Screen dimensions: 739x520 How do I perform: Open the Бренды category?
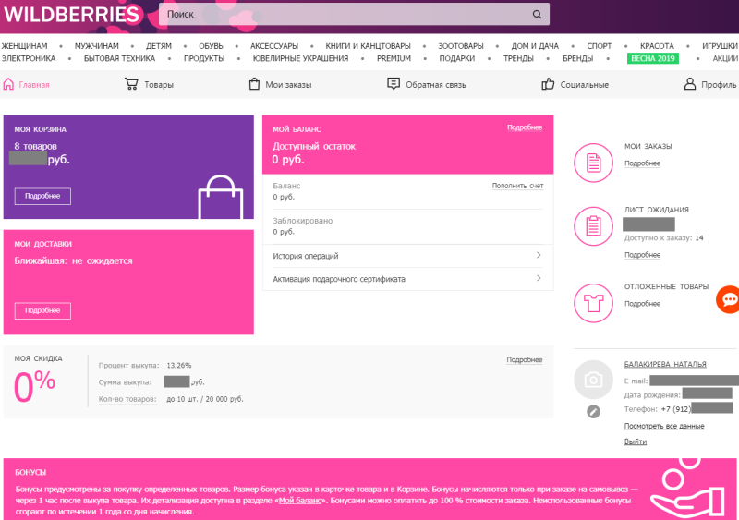578,58
